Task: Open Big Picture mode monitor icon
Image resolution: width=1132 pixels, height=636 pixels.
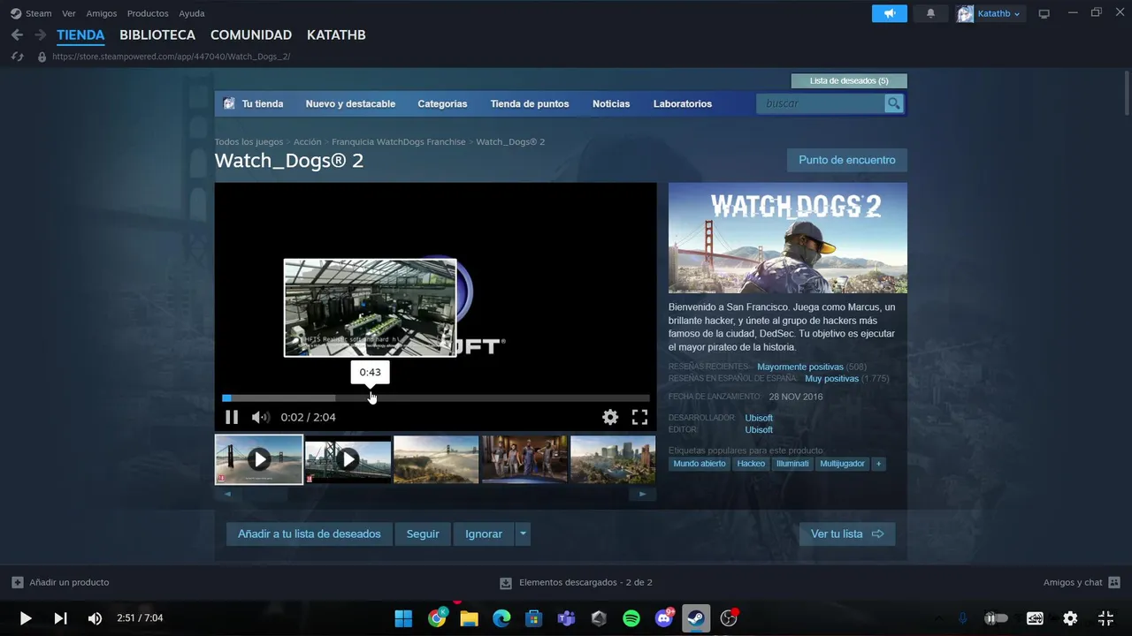Action: pos(1044,13)
